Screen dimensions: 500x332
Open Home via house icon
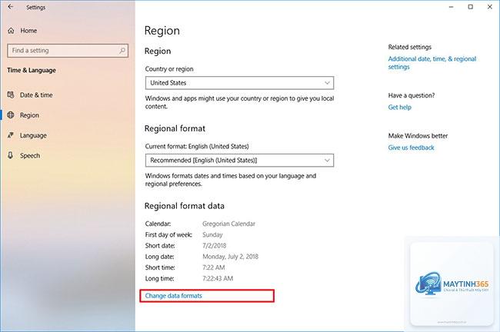(x=11, y=31)
